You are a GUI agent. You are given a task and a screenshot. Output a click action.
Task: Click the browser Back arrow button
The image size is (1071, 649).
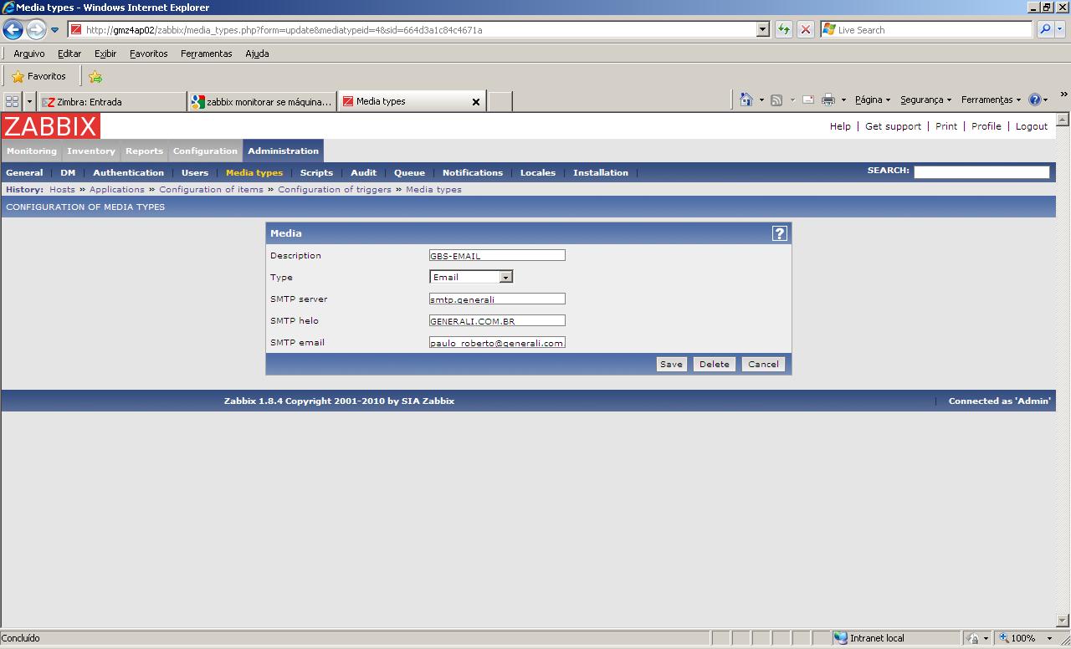point(13,30)
